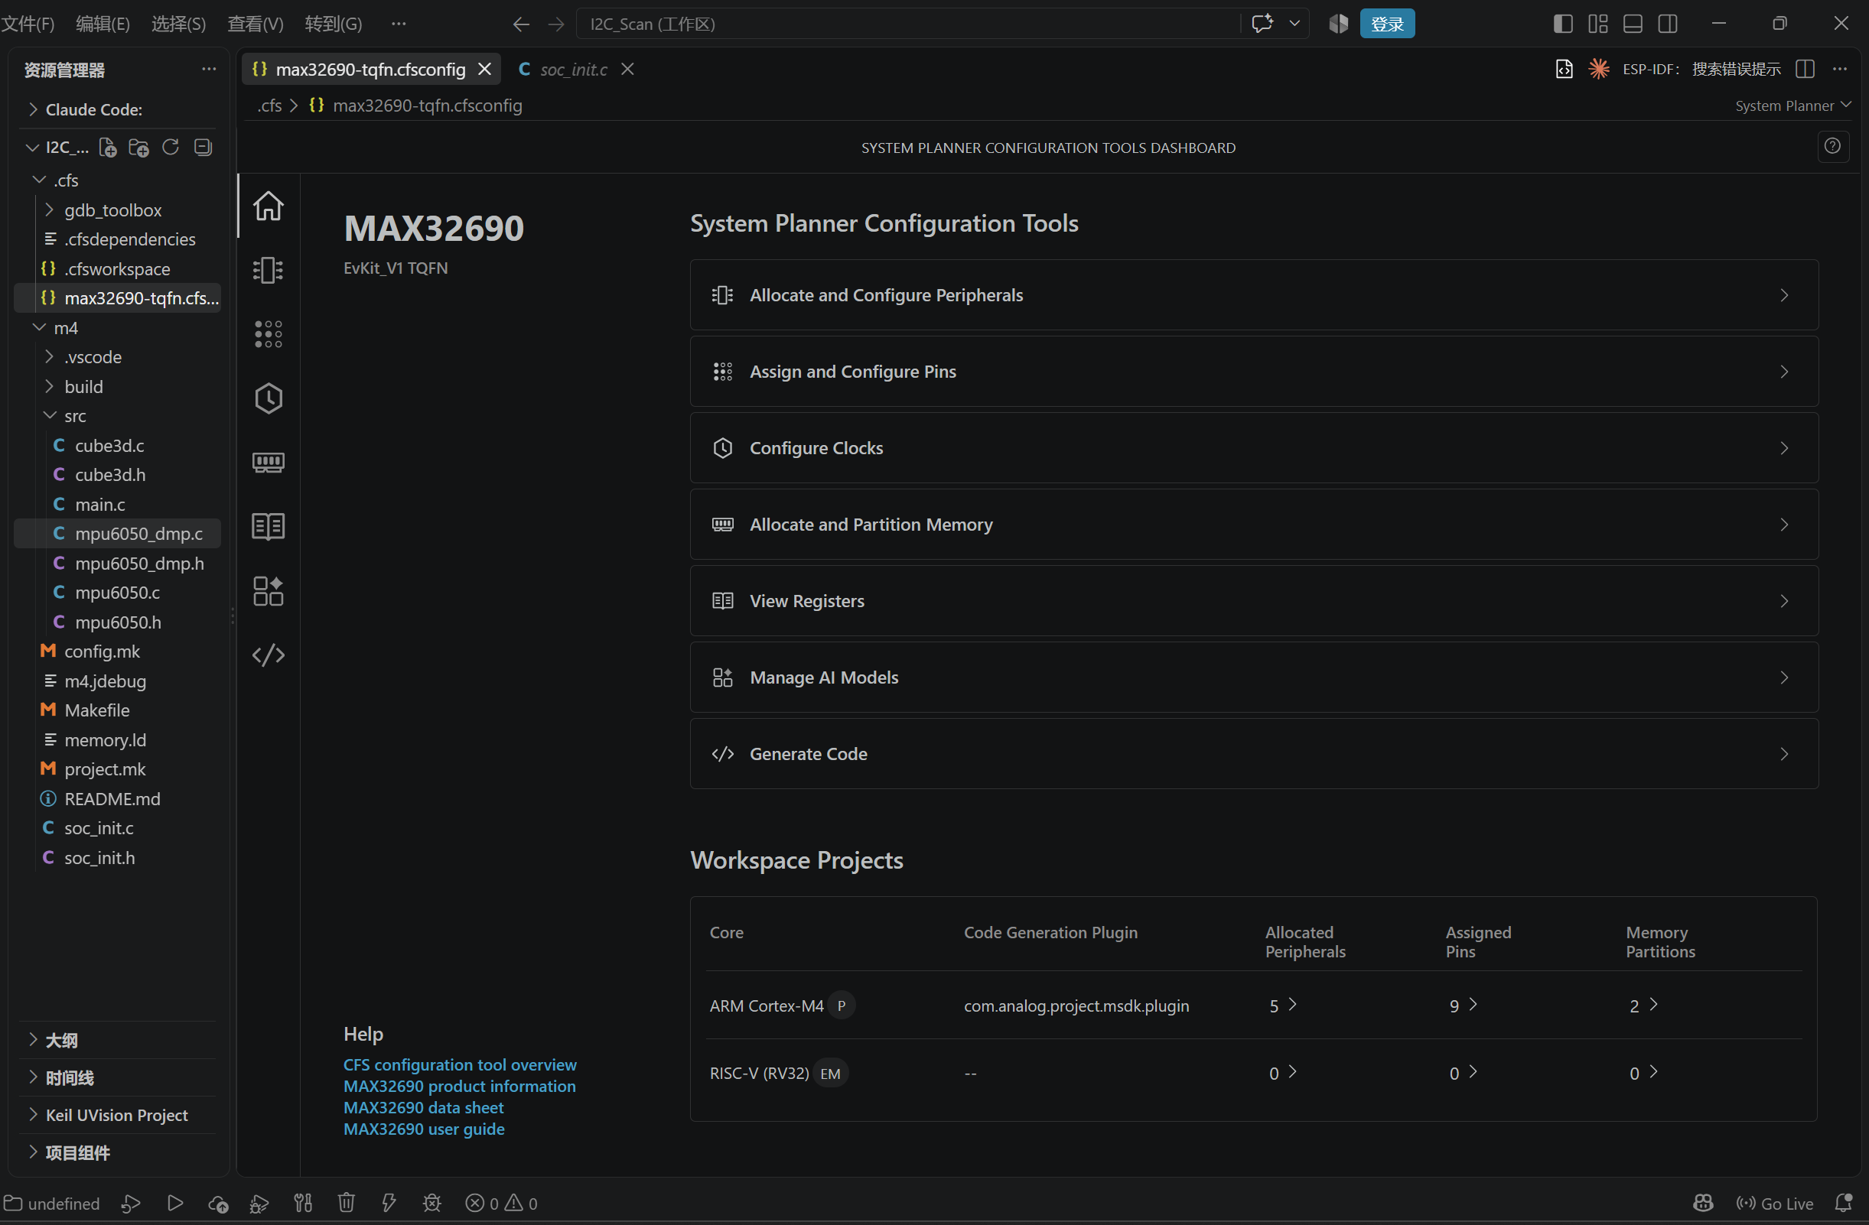Create a new file in the explorer
Viewport: 1869px width, 1225px height.
108,148
